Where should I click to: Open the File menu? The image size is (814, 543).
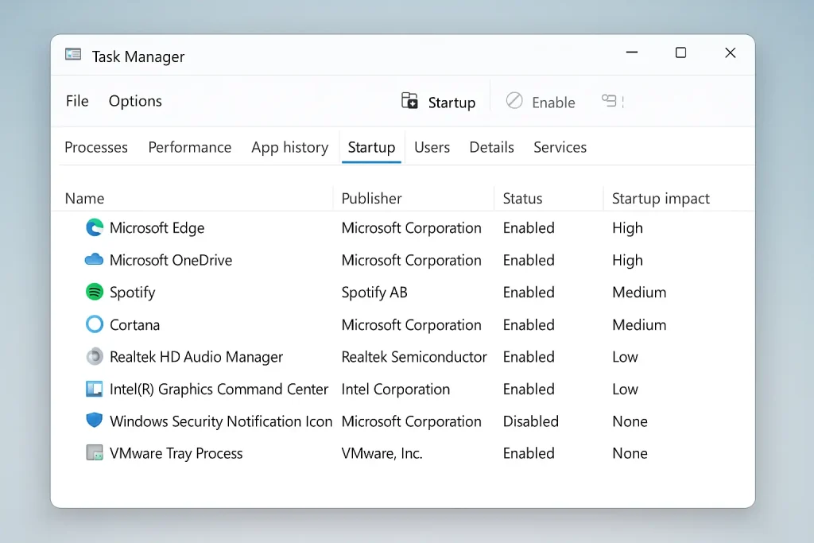(76, 101)
